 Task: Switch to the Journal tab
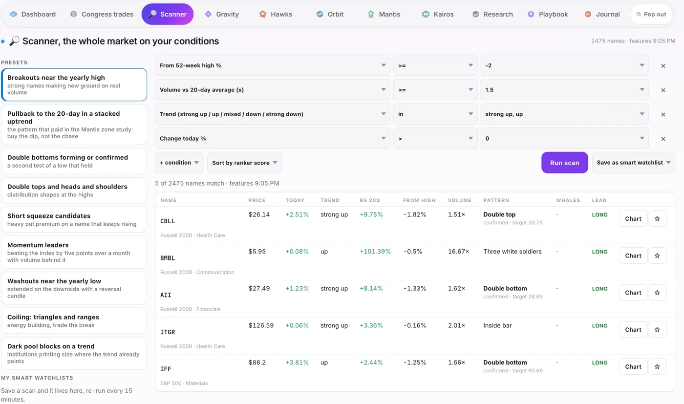click(602, 14)
